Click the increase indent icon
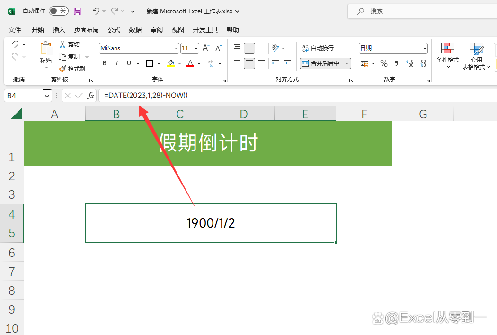 [288, 63]
